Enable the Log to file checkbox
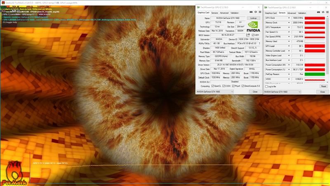Screen dimensions: 330x186 266,87
